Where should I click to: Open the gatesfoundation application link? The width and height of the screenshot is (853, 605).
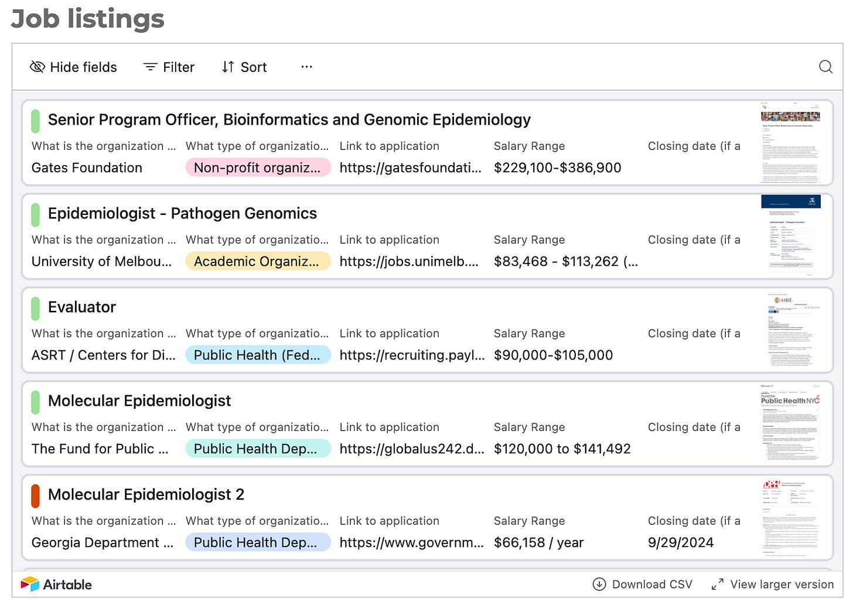coord(410,168)
